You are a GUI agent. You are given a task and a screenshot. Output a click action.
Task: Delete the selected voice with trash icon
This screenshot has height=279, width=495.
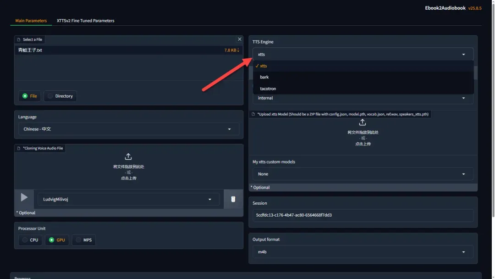click(x=233, y=199)
